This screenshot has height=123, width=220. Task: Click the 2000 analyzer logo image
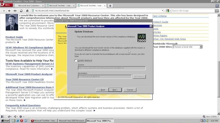[142, 38]
